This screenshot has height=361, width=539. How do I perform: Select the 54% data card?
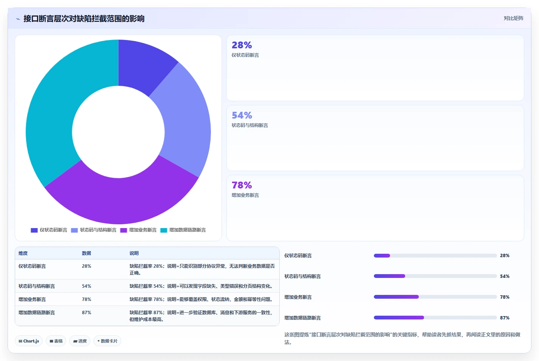coord(375,138)
